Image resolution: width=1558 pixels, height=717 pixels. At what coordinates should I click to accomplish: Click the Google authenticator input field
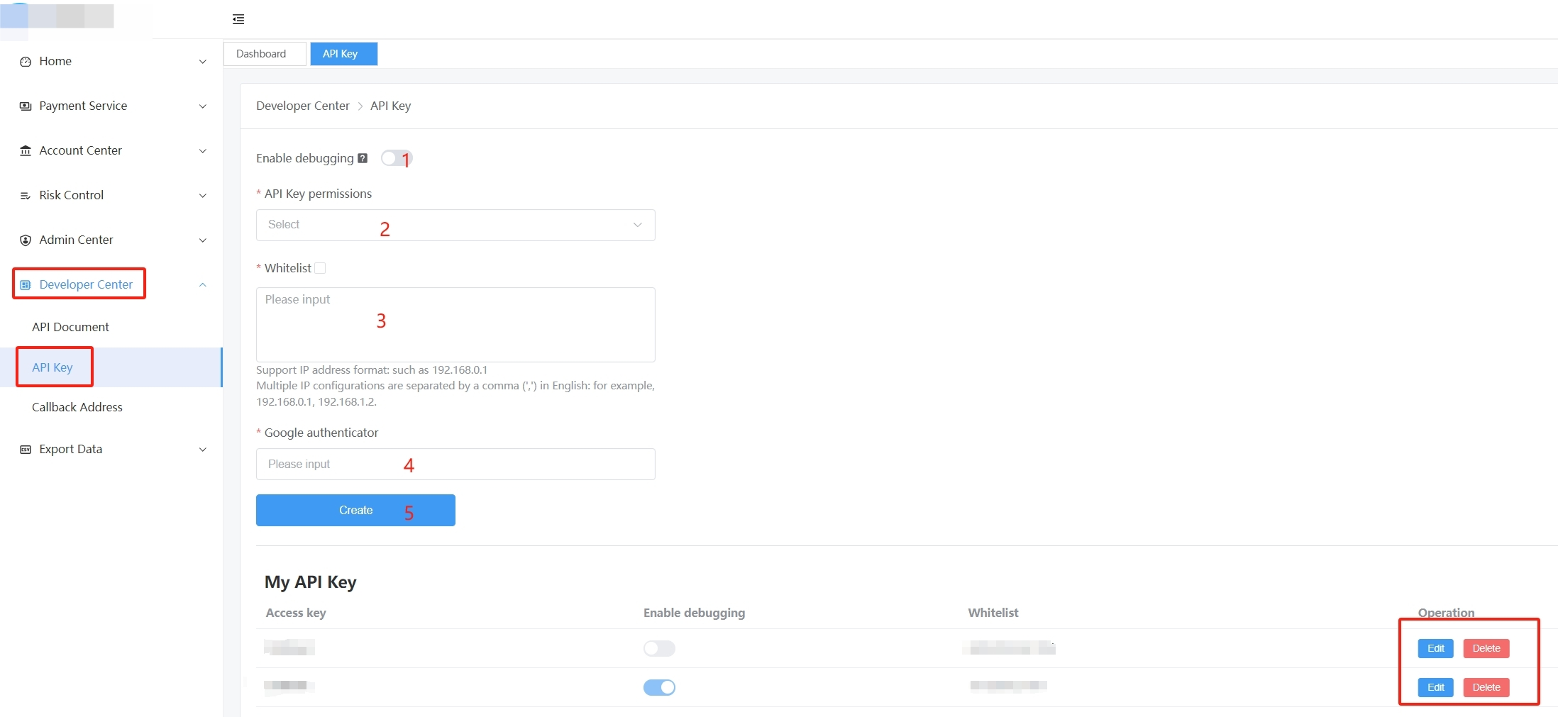[x=455, y=464]
